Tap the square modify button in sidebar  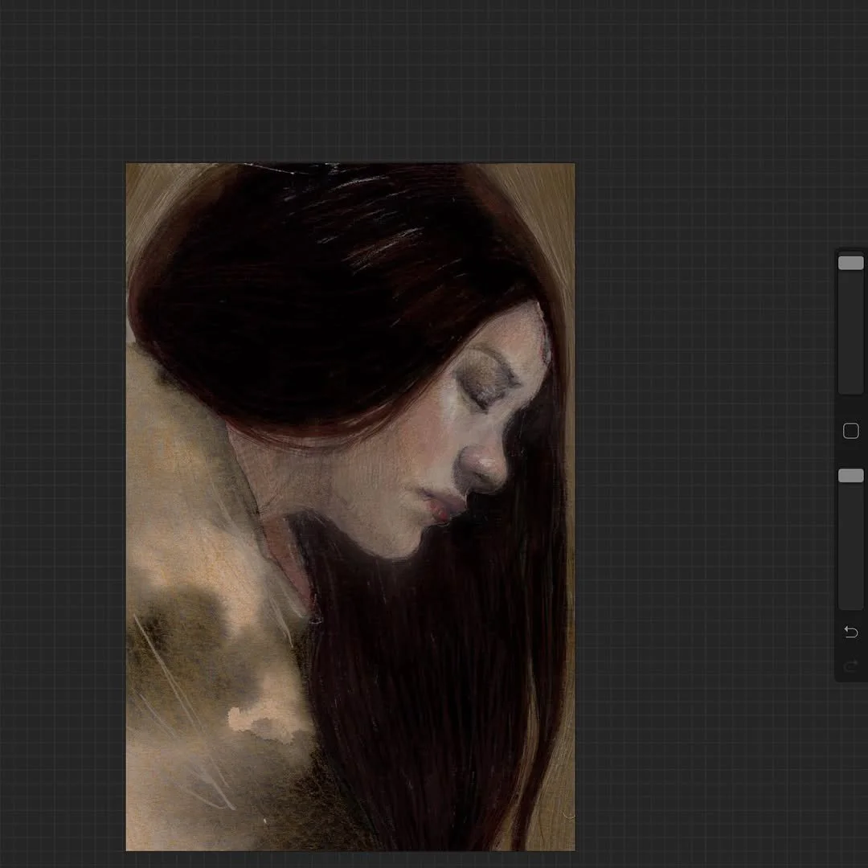pyautogui.click(x=851, y=431)
